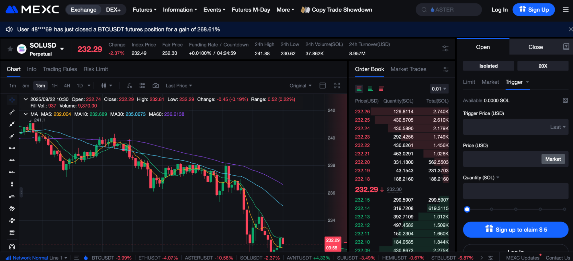Select the crosshair cursor tool

[12, 100]
